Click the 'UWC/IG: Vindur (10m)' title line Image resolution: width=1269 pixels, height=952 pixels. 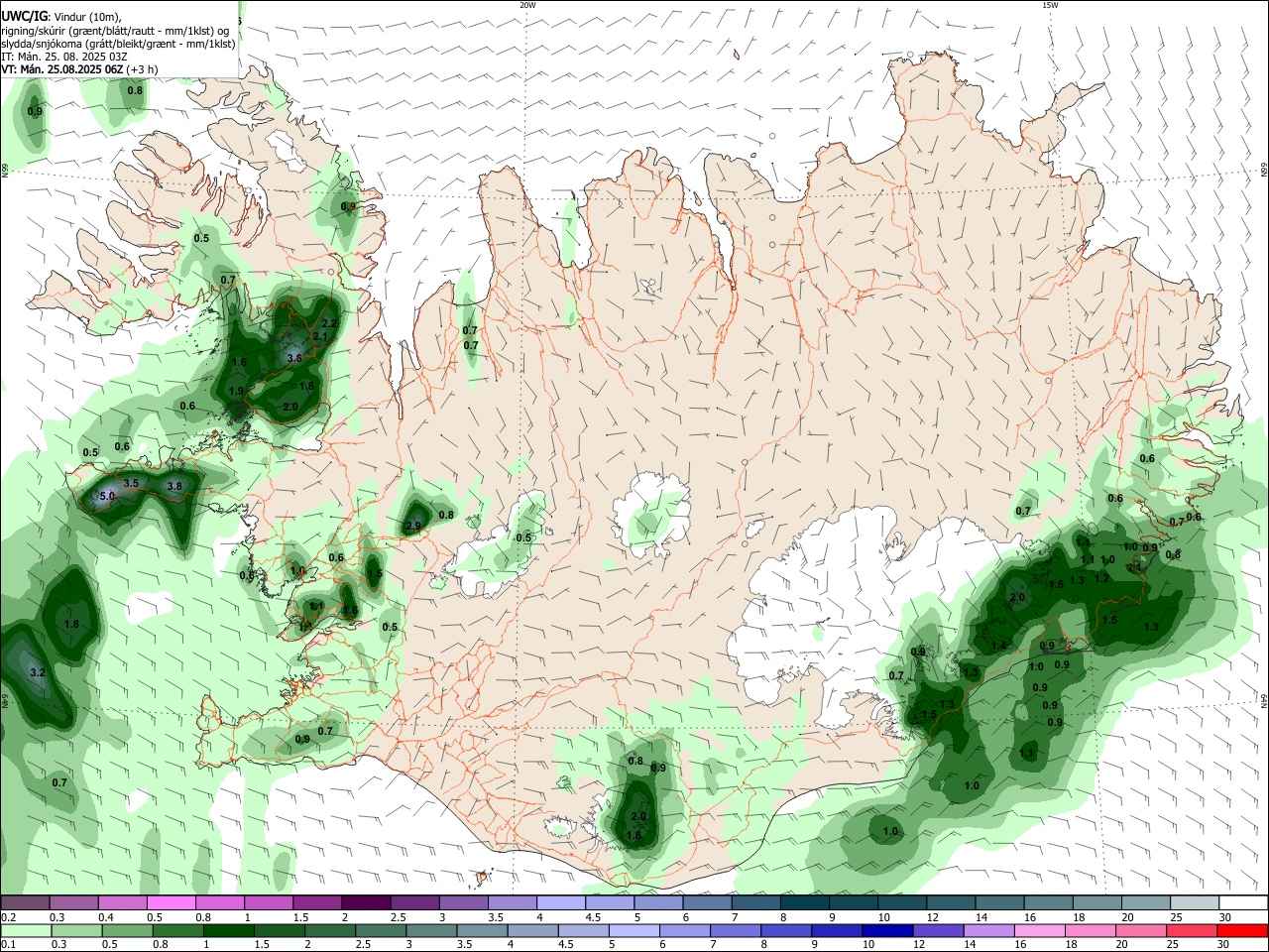[60, 17]
